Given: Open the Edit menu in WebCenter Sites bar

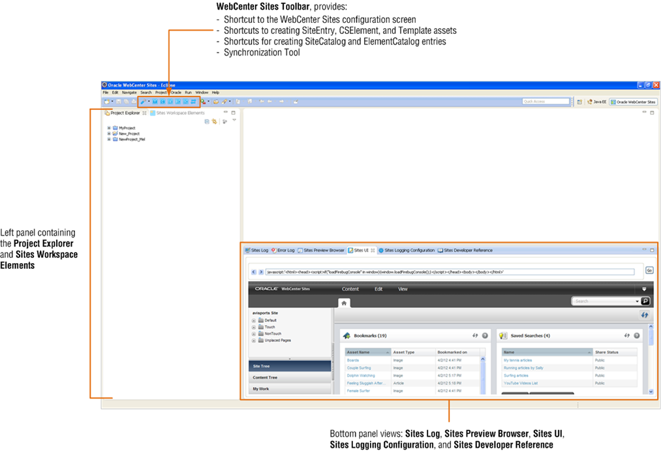Looking at the screenshot, I should 378,289.
